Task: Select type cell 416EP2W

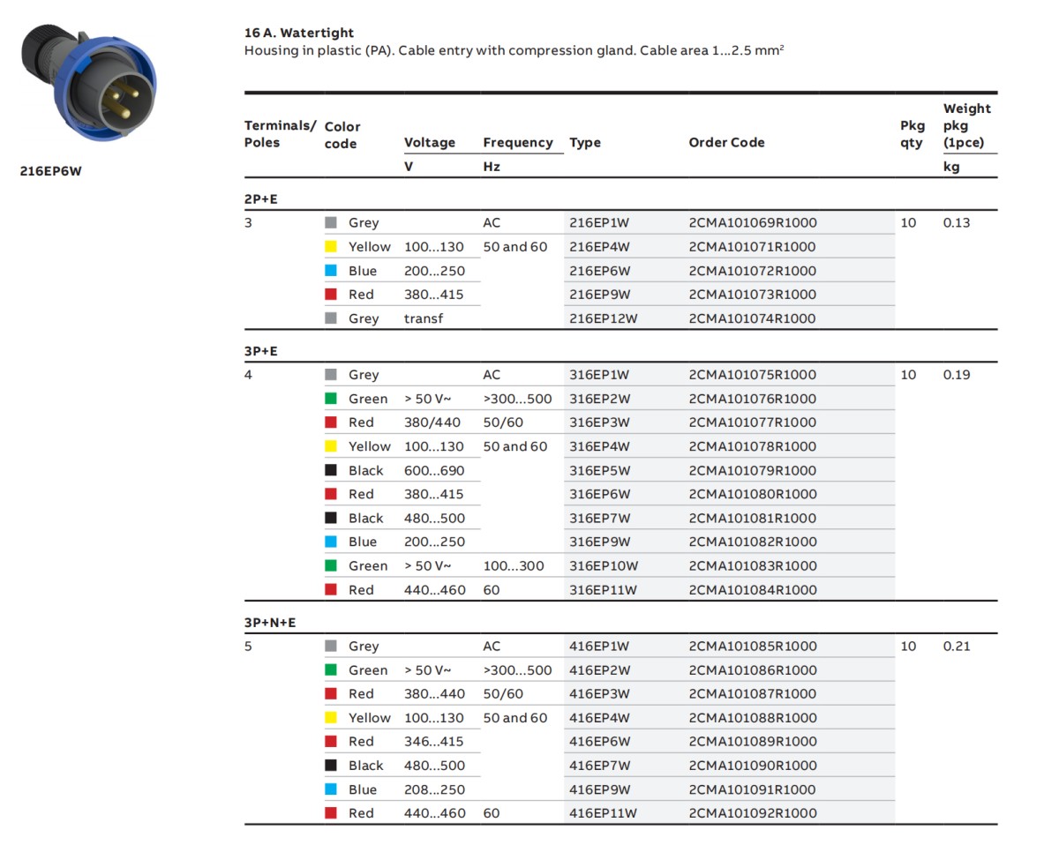Action: [x=599, y=670]
